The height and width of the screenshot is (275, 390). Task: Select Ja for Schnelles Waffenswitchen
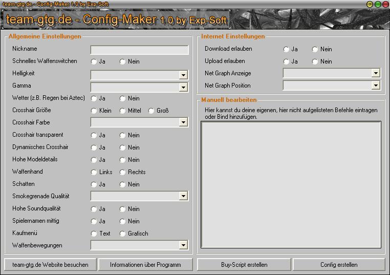[94, 61]
